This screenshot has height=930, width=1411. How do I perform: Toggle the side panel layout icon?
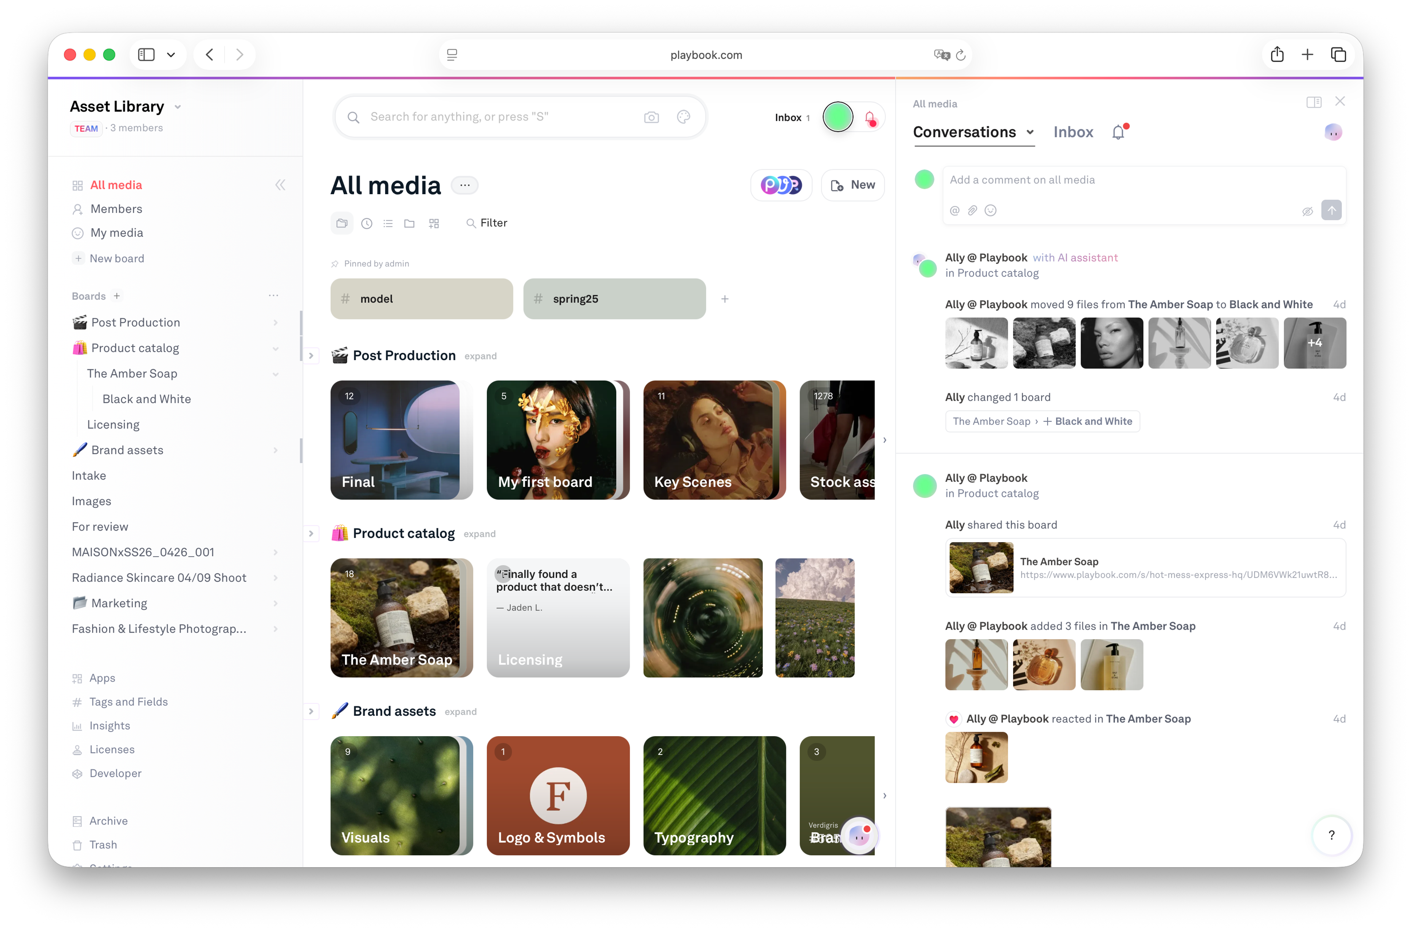click(x=1314, y=102)
